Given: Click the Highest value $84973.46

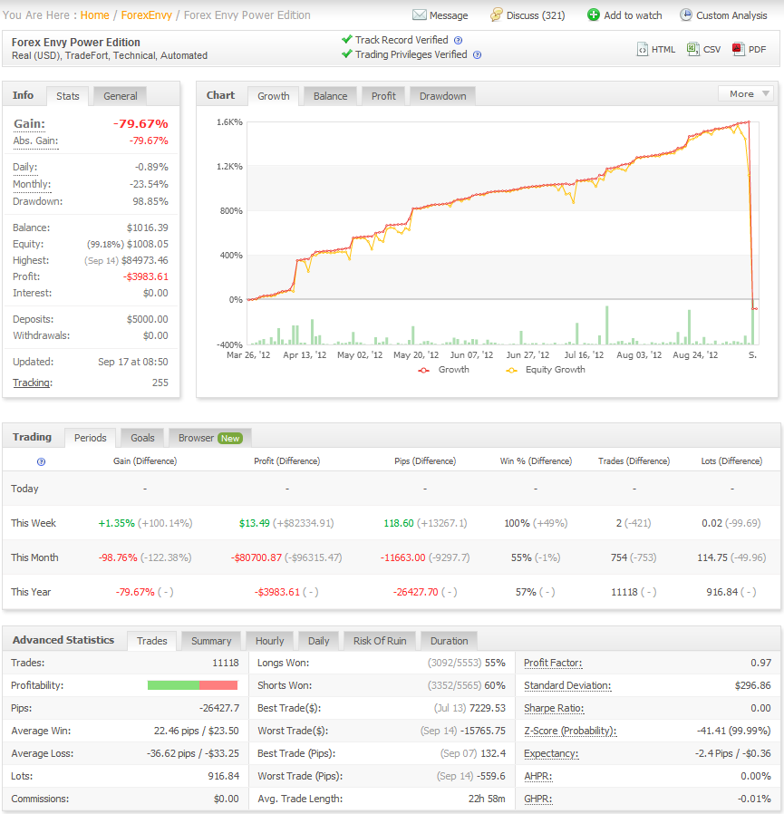Looking at the screenshot, I should (145, 260).
